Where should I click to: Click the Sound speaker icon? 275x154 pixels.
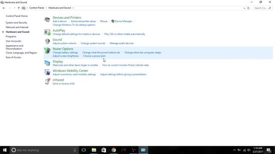(x=47, y=41)
